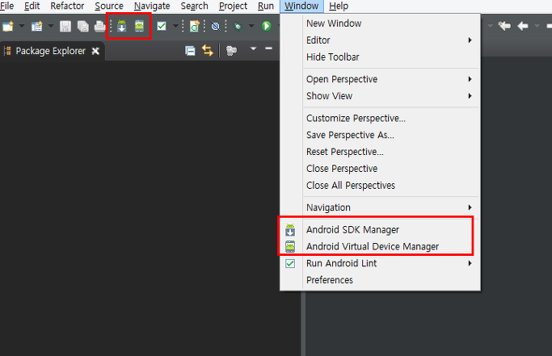Click the Collapse All icon in Package Explorer
This screenshot has height=356, width=552.
190,51
